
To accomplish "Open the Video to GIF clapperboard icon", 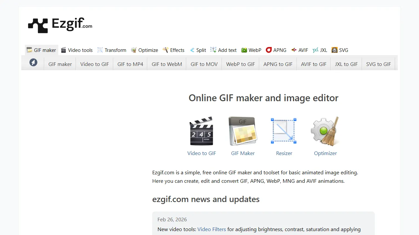I will tap(201, 131).
